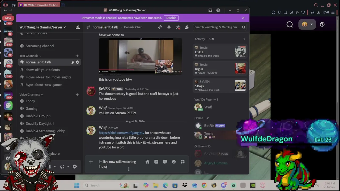Open the anime site's help question icon

322,24
